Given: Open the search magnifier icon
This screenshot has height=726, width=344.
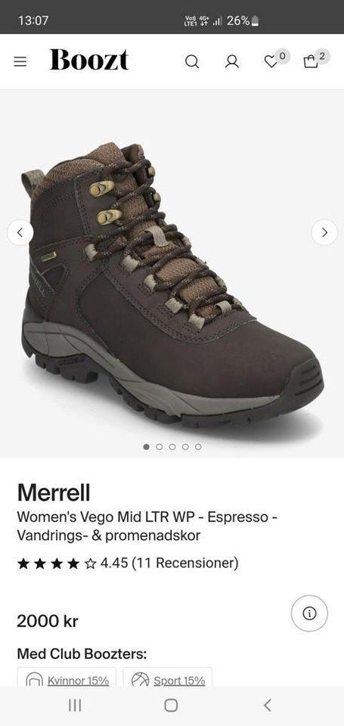Looking at the screenshot, I should (192, 61).
